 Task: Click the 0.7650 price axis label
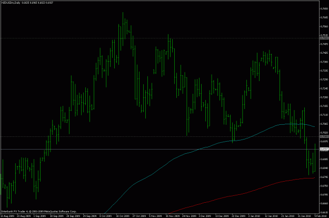(324, 8)
